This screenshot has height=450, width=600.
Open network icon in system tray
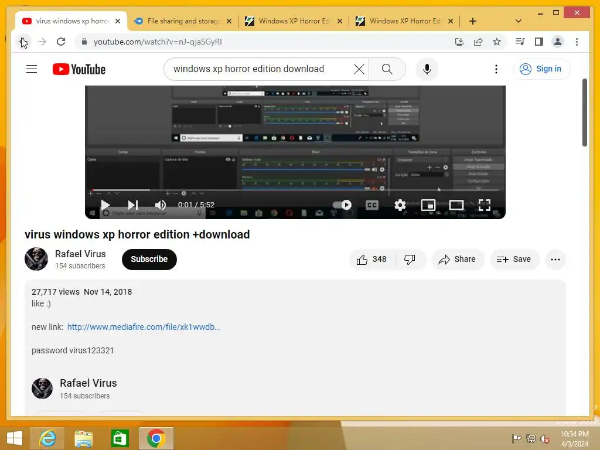pos(531,438)
